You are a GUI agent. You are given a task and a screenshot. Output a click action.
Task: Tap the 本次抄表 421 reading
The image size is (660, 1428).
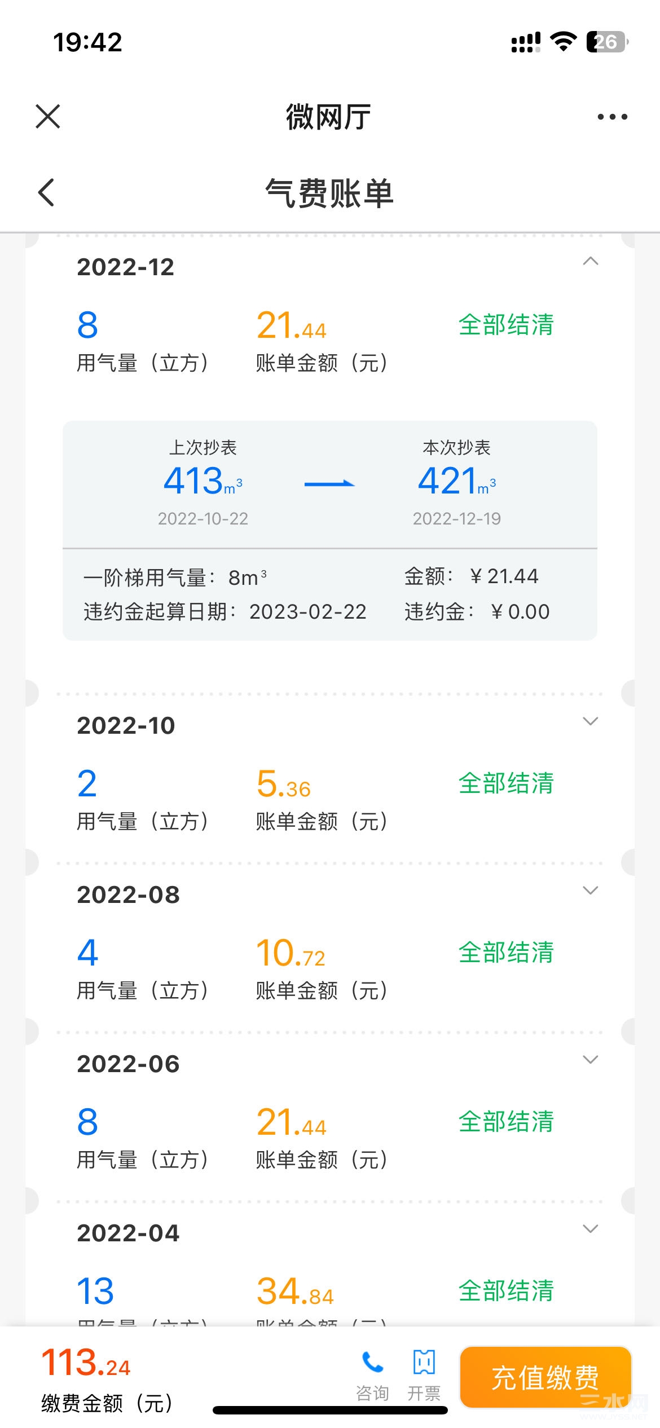pos(457,481)
